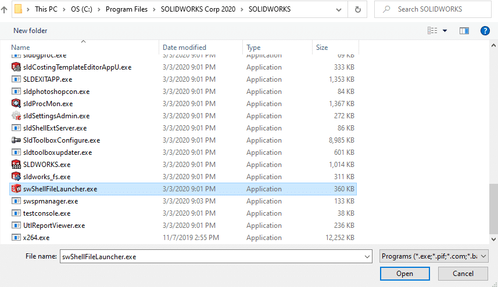The image size is (498, 287).
Task: Select the sldSettingsAdmin.exe file name
Action: pos(56,116)
